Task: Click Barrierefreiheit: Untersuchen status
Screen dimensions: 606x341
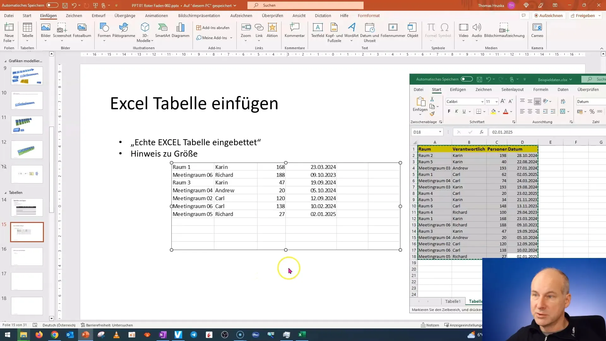Action: pos(107,325)
